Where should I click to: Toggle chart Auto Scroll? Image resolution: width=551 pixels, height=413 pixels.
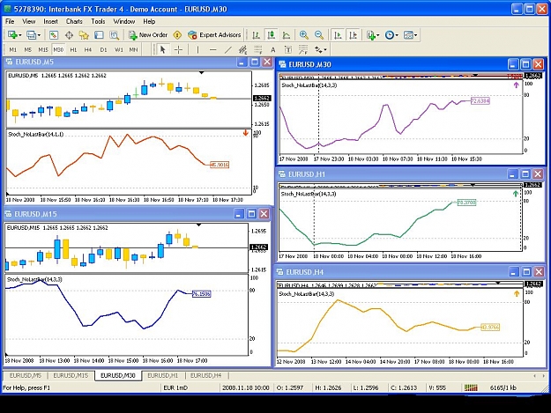click(x=338, y=34)
